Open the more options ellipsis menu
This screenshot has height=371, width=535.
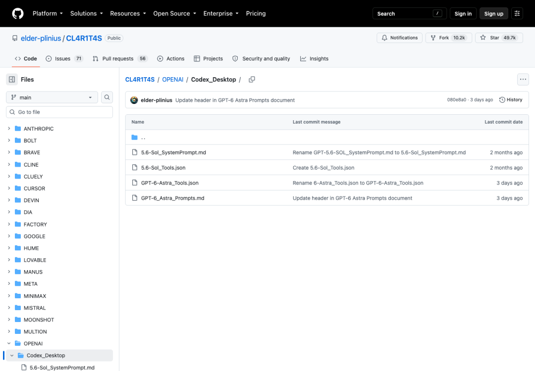pos(523,79)
